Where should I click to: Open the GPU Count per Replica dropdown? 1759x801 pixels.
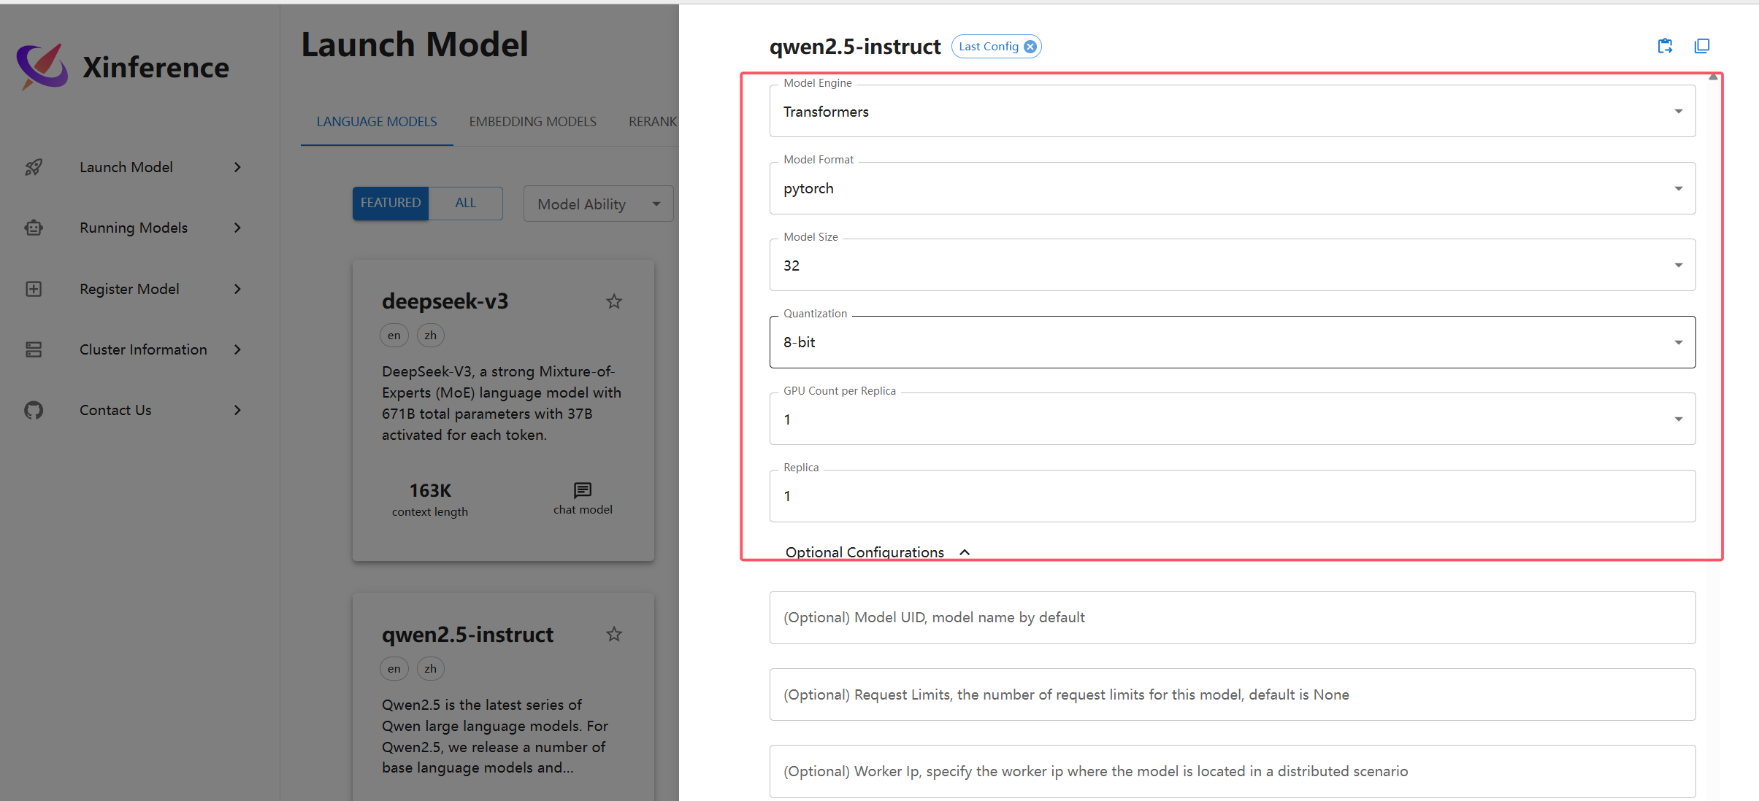tap(1232, 419)
